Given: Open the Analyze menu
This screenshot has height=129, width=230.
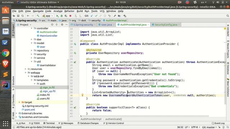Looking at the screenshot, I should (x=58, y=11).
